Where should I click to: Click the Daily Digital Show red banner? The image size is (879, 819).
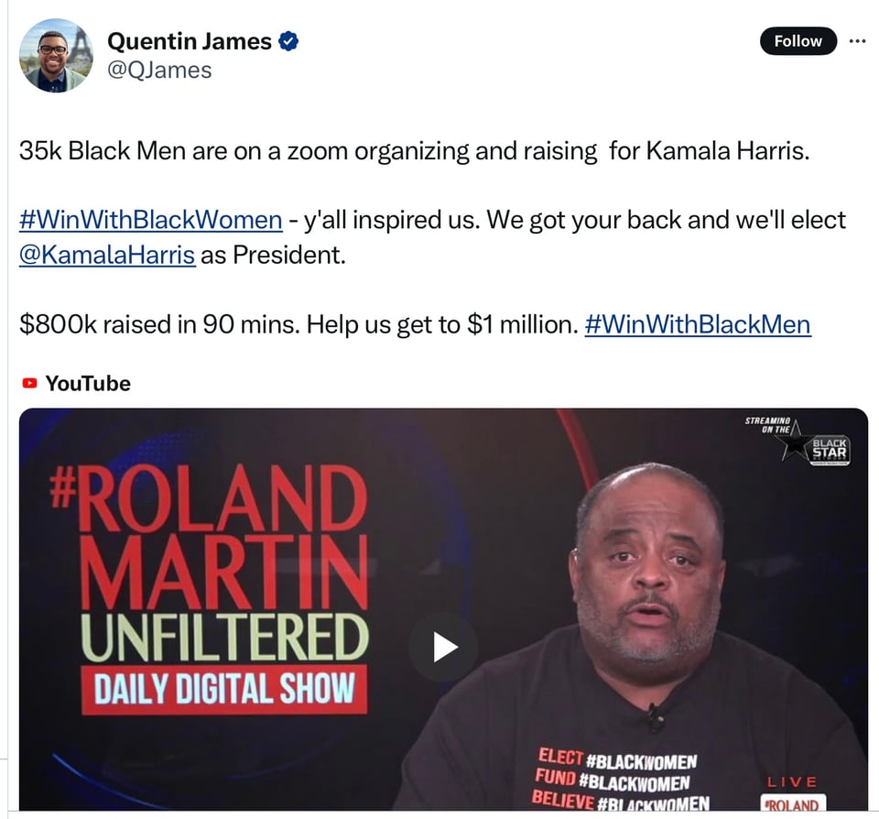(x=224, y=689)
